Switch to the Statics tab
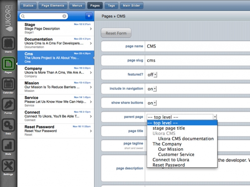The width and height of the screenshot is (250, 187). [28, 5]
